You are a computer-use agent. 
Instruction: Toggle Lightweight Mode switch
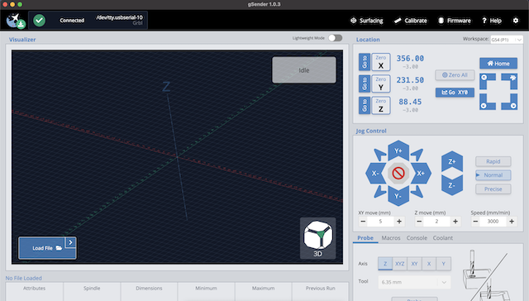point(336,38)
